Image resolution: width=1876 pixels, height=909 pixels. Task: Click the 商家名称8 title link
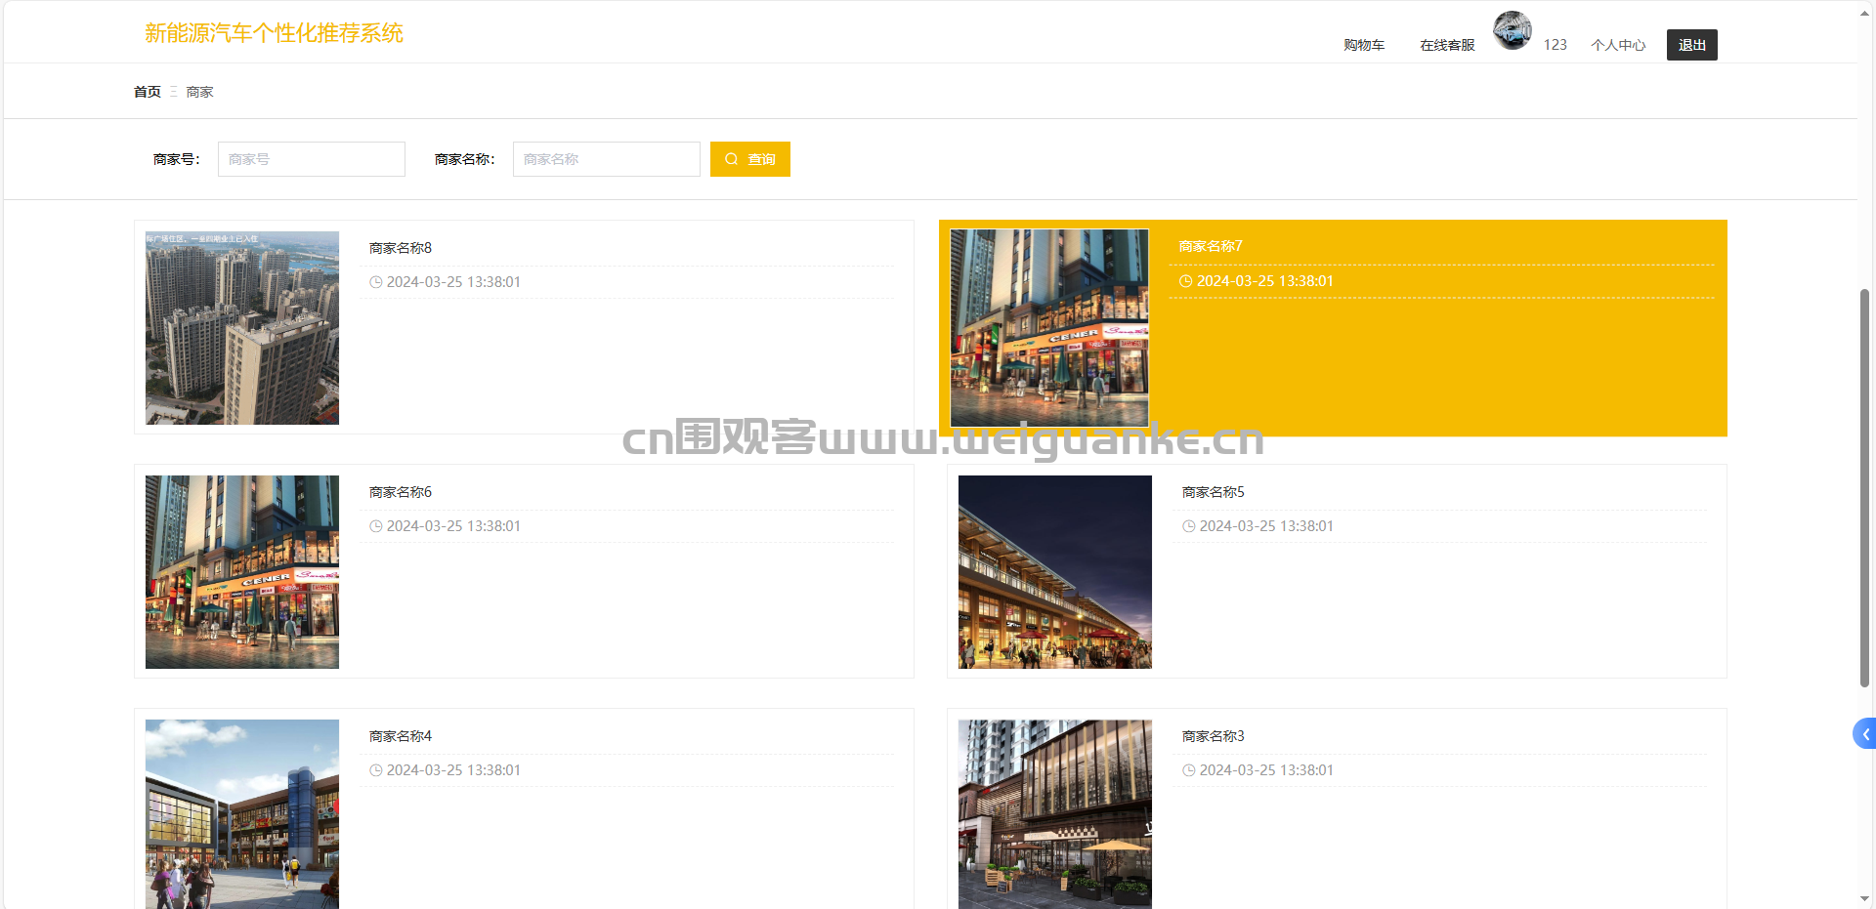click(x=401, y=248)
